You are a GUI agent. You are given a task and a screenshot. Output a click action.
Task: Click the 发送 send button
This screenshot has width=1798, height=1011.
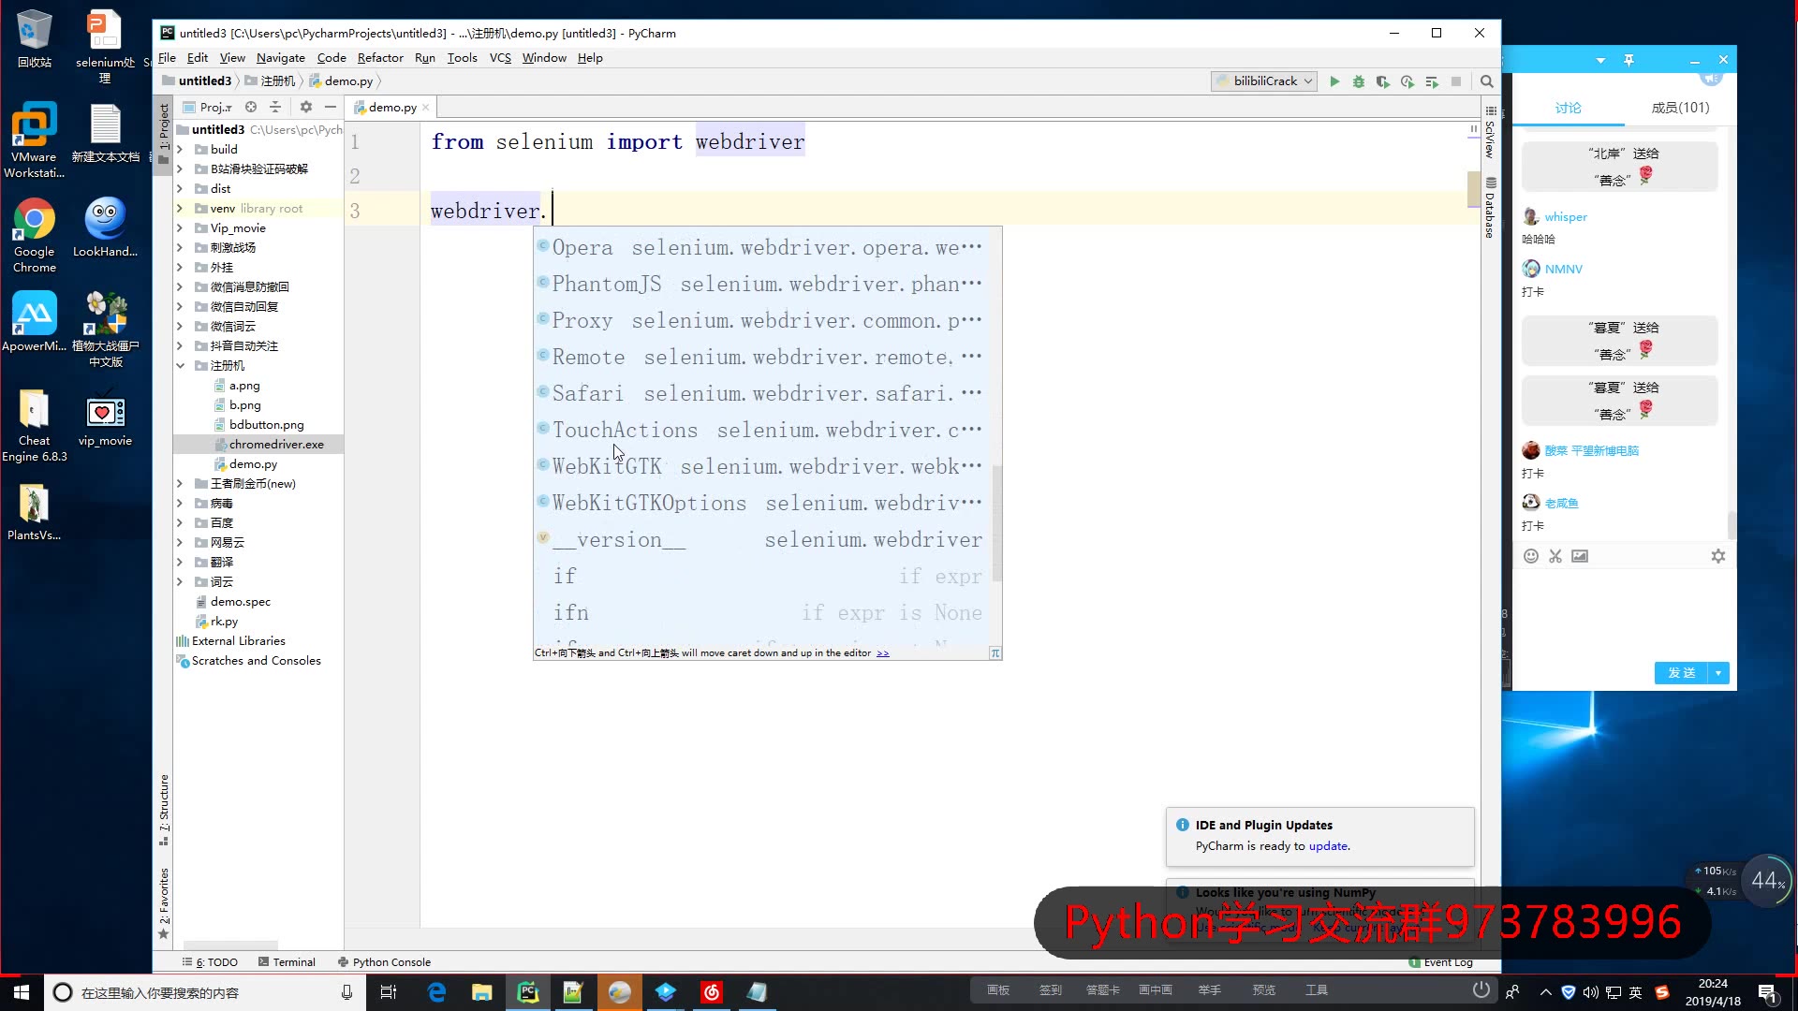(1681, 673)
